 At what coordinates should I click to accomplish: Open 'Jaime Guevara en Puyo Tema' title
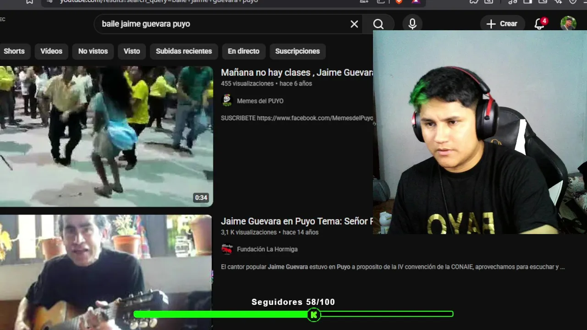297,221
